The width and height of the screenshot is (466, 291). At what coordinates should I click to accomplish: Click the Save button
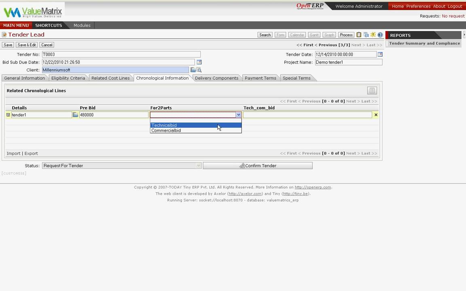pyautogui.click(x=8, y=45)
